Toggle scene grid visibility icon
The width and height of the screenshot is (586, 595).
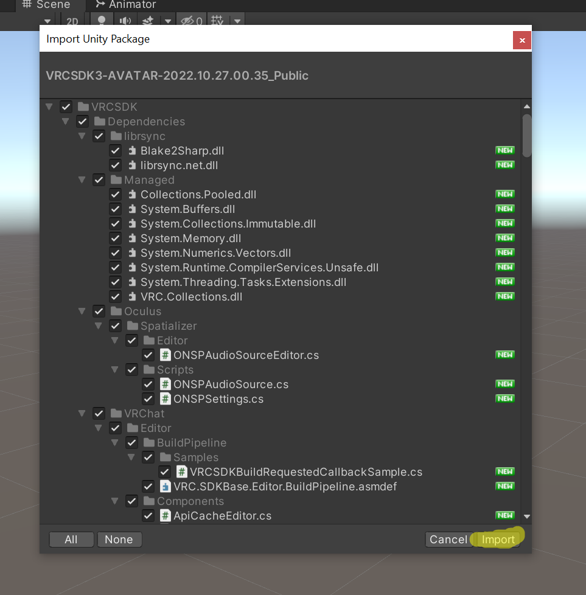point(217,21)
